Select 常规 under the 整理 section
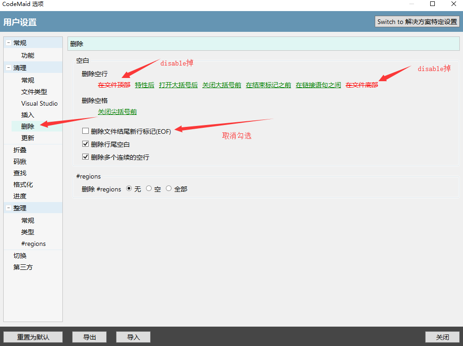The width and height of the screenshot is (463, 346). 28,221
